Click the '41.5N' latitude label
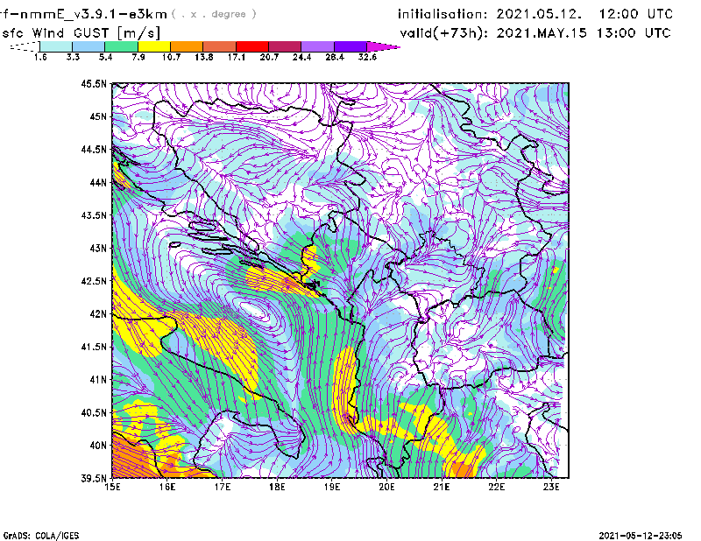Screen dimensions: 701x541 [x=94, y=347]
